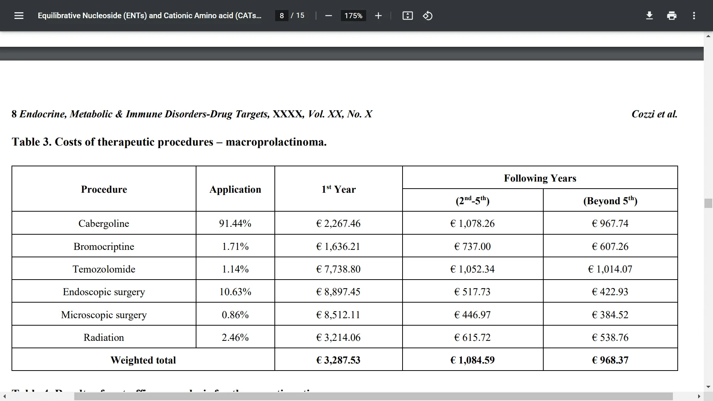Click the horizontal scrollbar thumb
The image size is (713, 401).
coord(374,397)
